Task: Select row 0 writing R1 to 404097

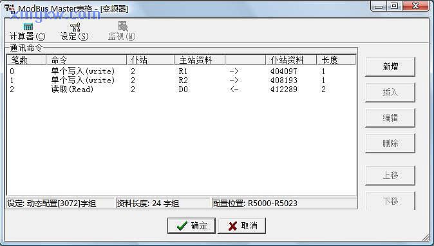Action: pyautogui.click(x=182, y=71)
